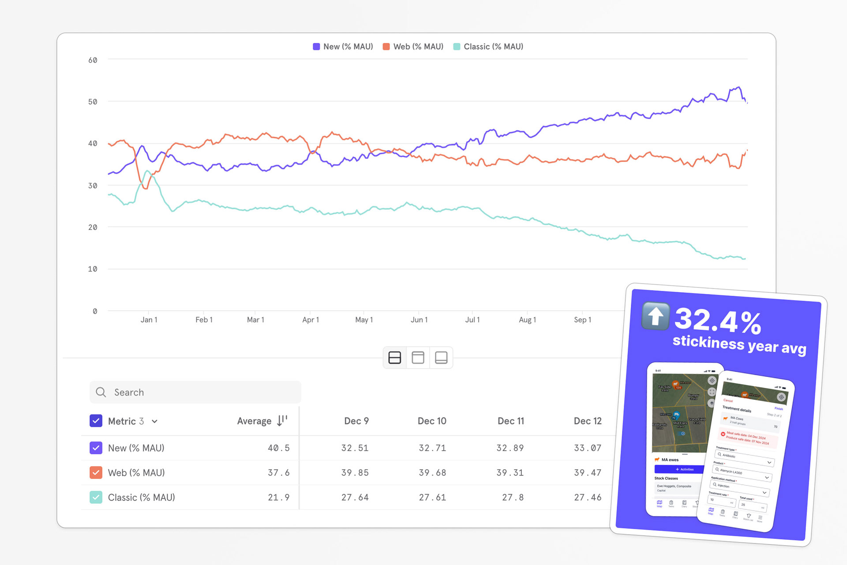Screen dimensions: 847x565
Task: Click Web (% MAU) legend color swatch
Action: click(x=386, y=47)
